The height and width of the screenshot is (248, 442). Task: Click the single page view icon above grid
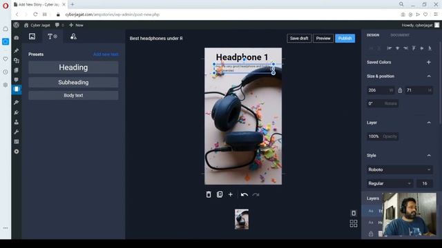coord(354,213)
